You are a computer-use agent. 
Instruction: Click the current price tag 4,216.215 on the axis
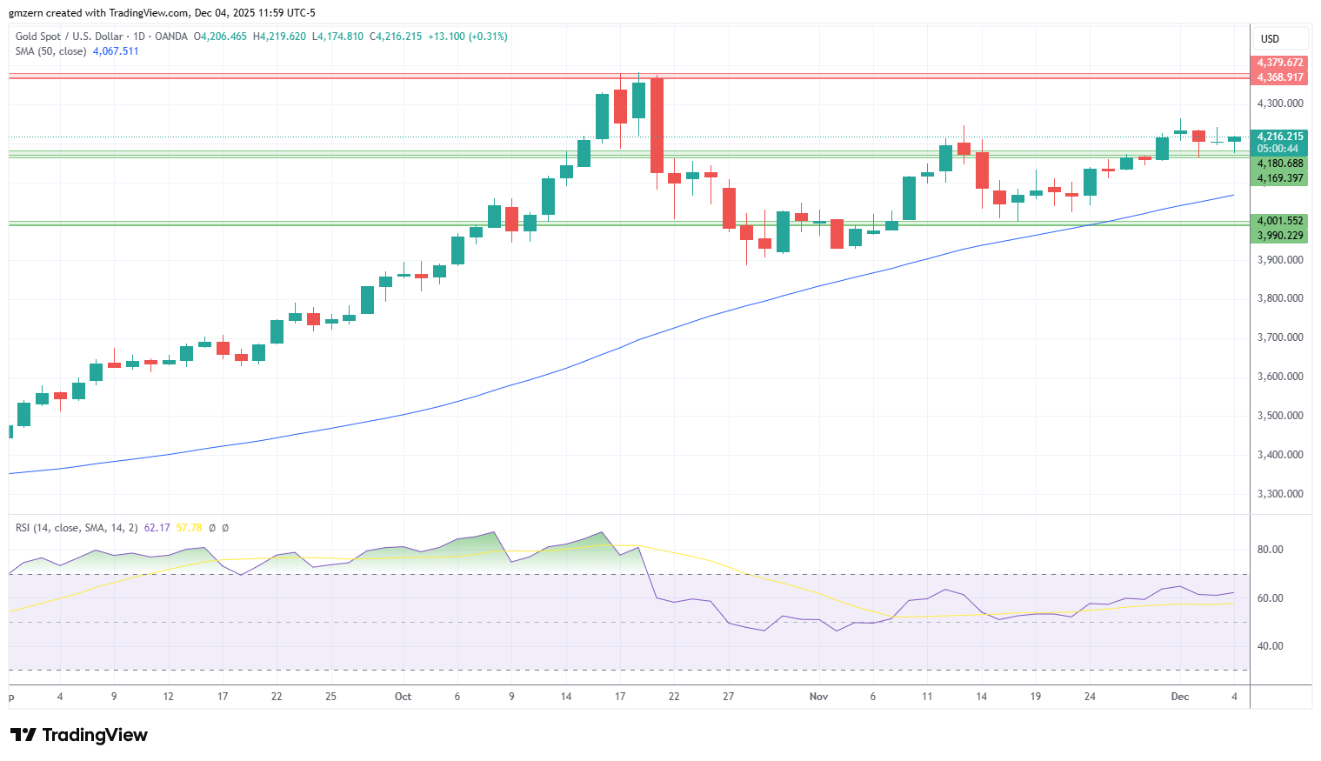coord(1280,137)
